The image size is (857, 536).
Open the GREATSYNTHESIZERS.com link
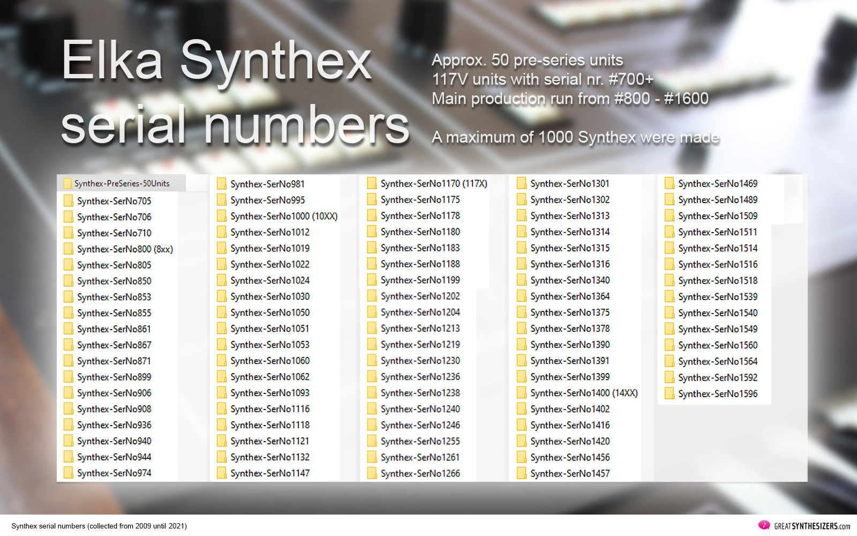(x=812, y=526)
